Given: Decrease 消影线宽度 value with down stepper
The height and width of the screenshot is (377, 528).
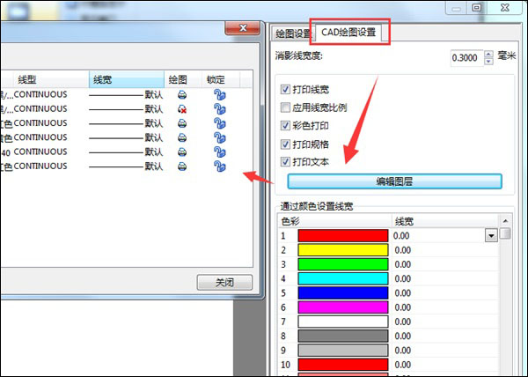Looking at the screenshot, I should click(x=488, y=62).
